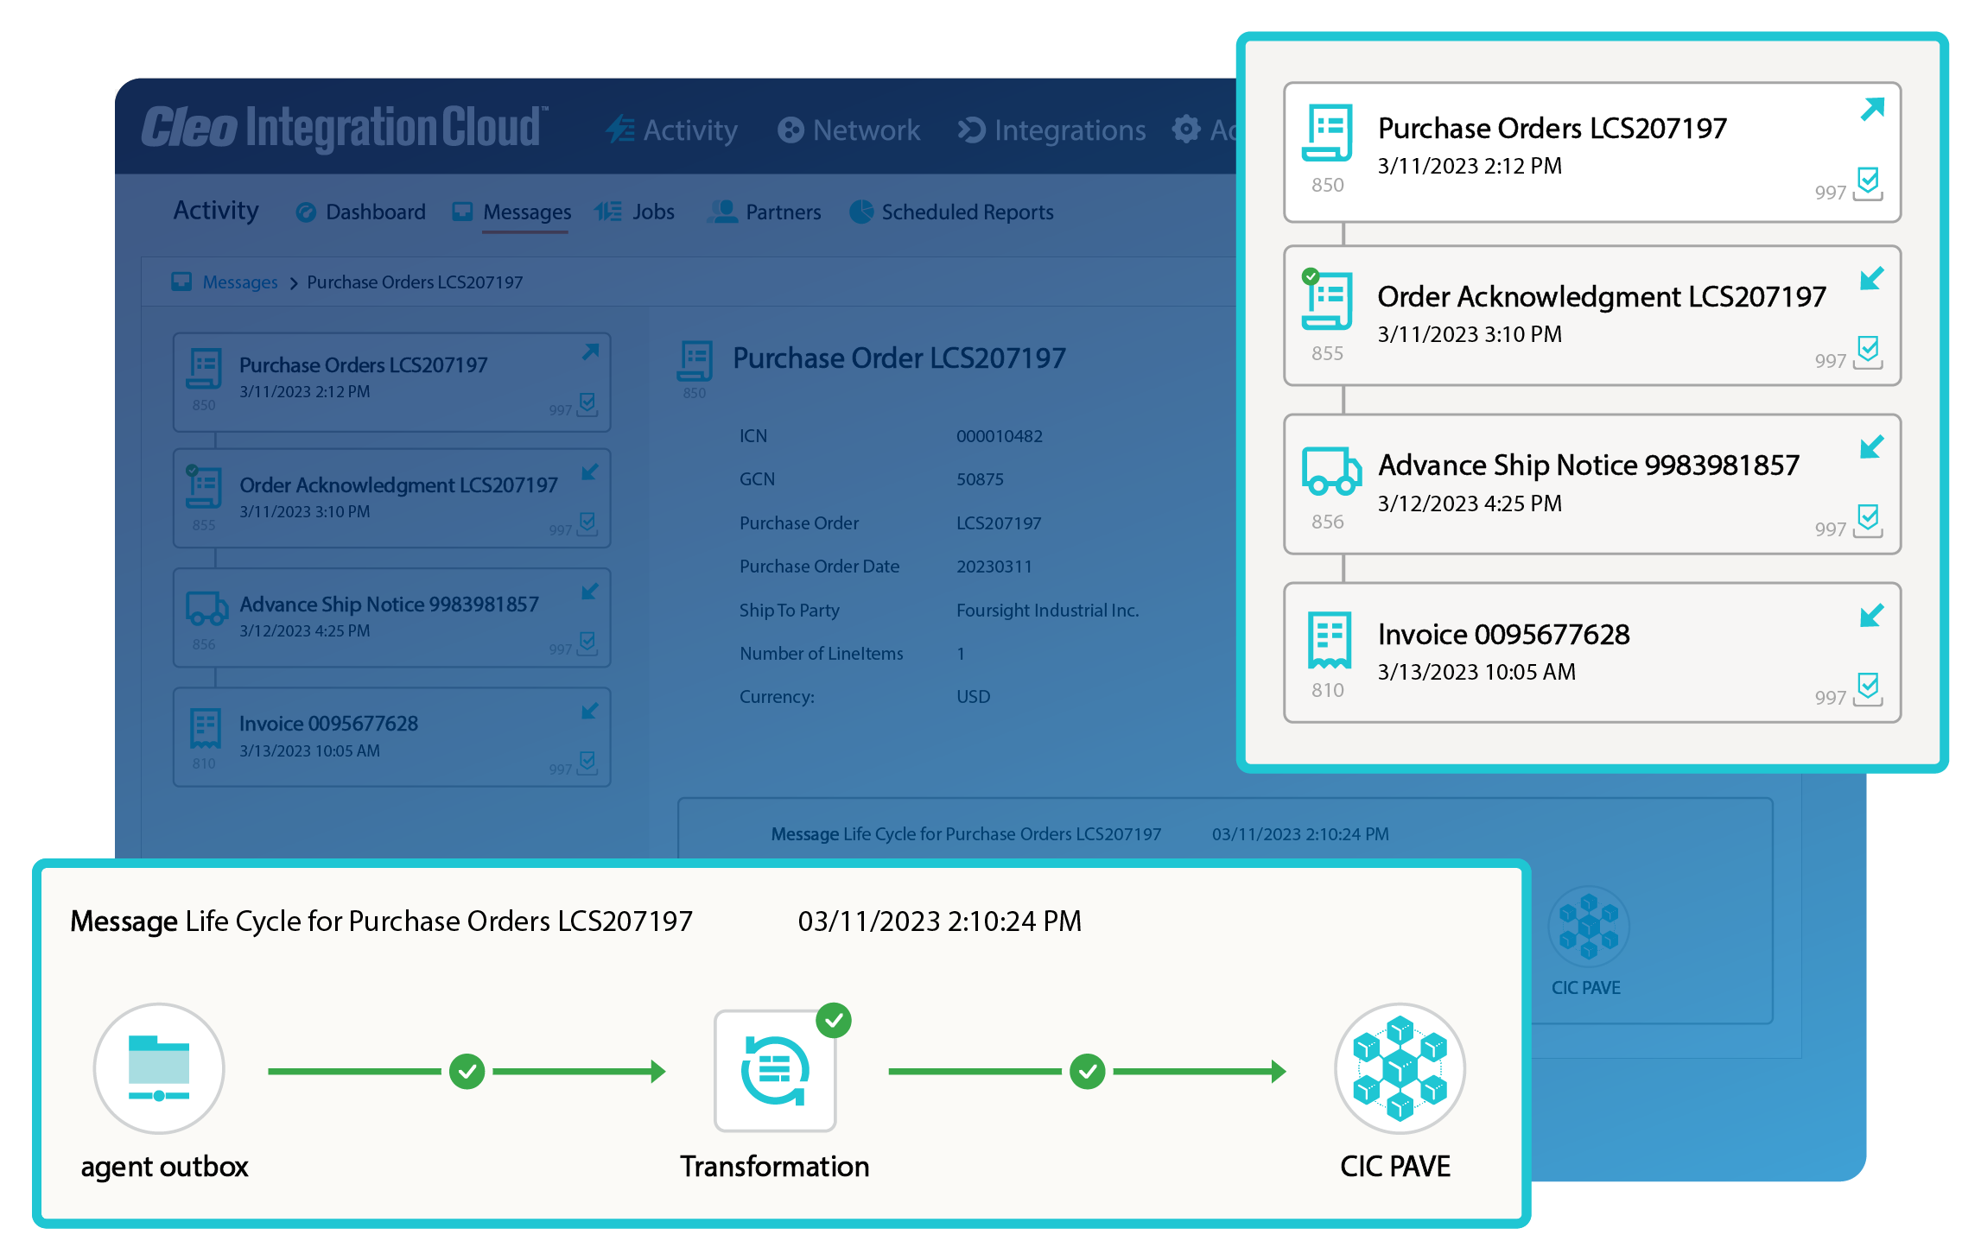The image size is (1981, 1260).
Task: Click the 856 truck icon in highlighted Ship Notice card
Action: [1331, 472]
